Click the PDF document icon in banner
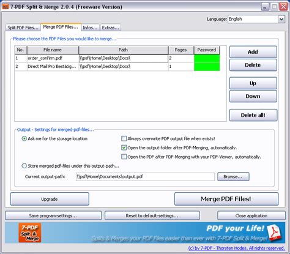The height and width of the screenshot is (254, 290). coord(274,232)
